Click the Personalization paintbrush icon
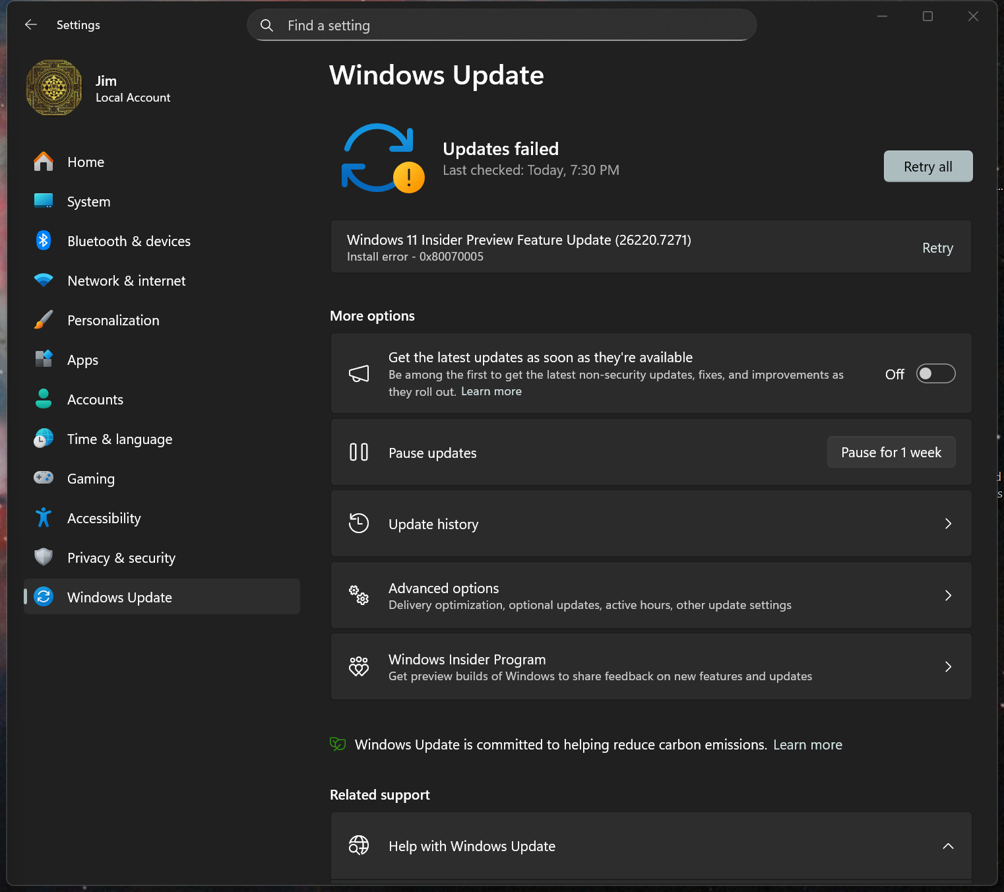This screenshot has height=892, width=1004. coord(44,320)
